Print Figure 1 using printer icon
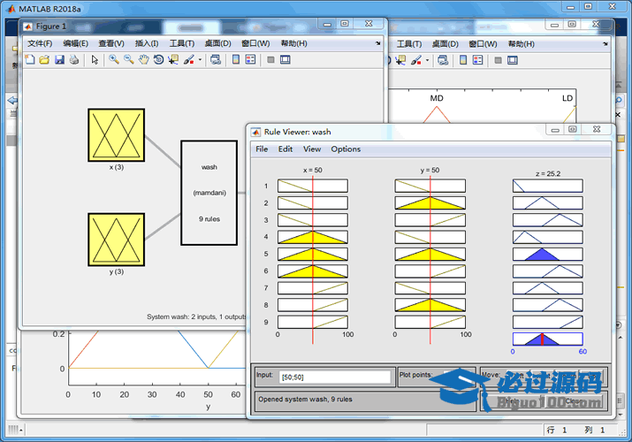The width and height of the screenshot is (632, 442). tap(74, 59)
